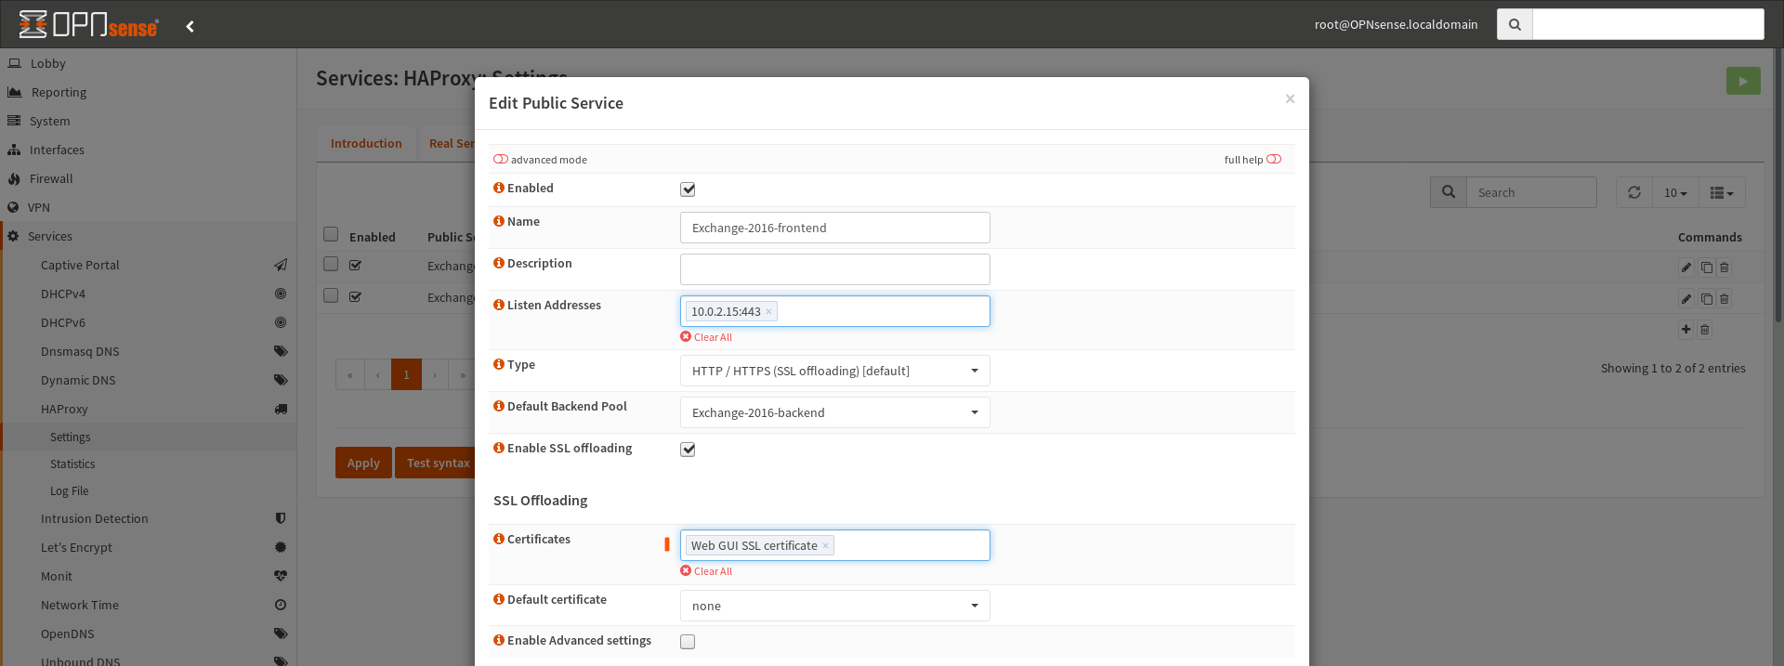Open the column selection list dropdown
The height and width of the screenshot is (666, 1784).
1722,192
